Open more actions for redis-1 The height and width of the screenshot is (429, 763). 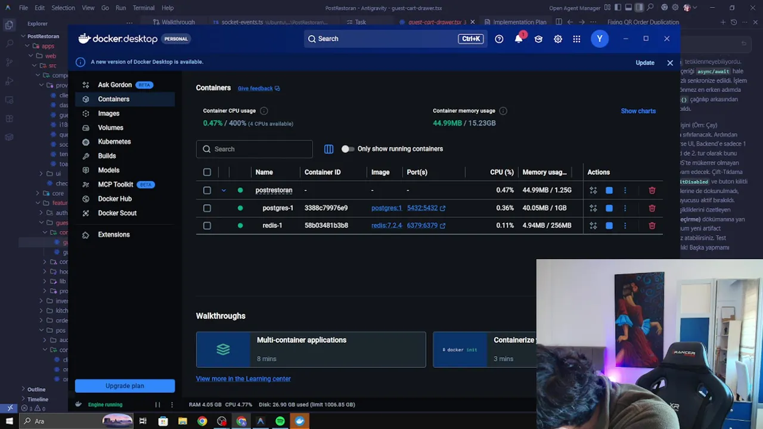[x=625, y=226]
